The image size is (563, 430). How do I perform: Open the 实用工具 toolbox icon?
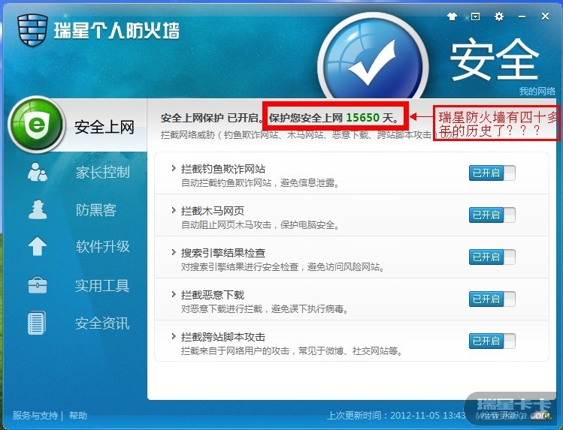[x=38, y=285]
